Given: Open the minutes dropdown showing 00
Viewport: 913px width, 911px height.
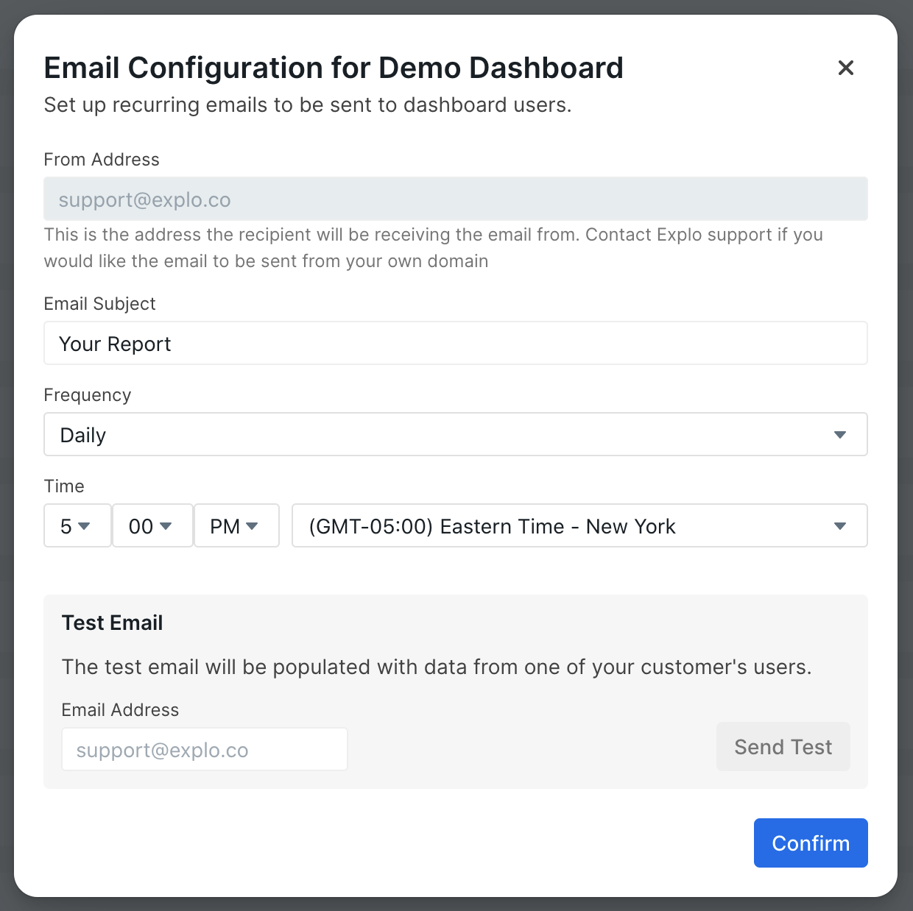Looking at the screenshot, I should coord(152,526).
